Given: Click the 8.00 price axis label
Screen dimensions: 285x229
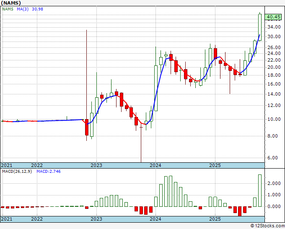Looking at the screenshot, I should (272, 136).
